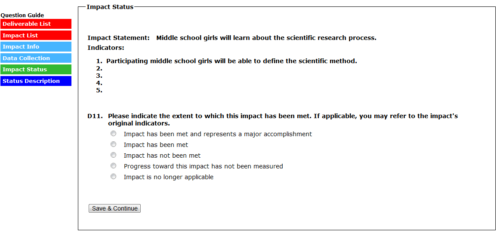Click the 'Progress toward this impact' label text

[203, 166]
